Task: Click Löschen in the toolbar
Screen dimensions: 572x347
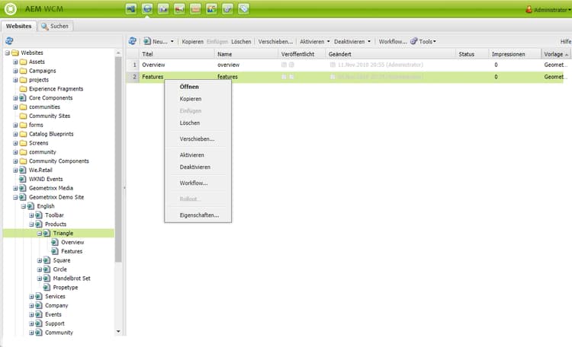Action: tap(241, 42)
